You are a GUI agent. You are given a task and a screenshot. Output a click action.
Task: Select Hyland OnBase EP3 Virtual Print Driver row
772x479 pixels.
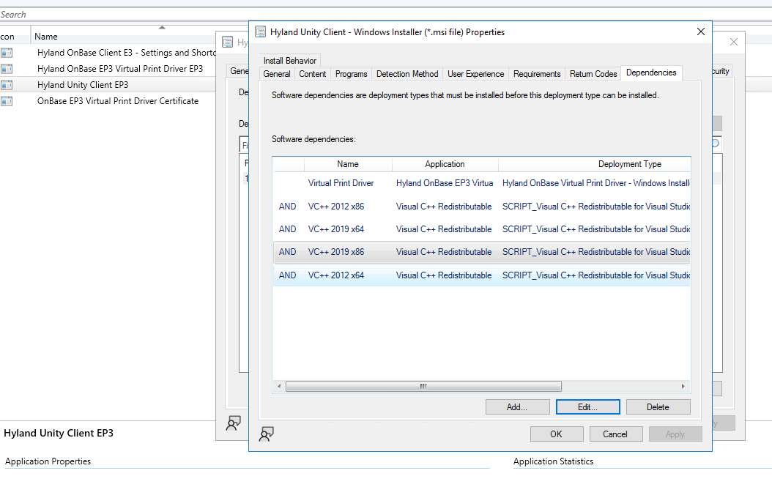pos(108,69)
